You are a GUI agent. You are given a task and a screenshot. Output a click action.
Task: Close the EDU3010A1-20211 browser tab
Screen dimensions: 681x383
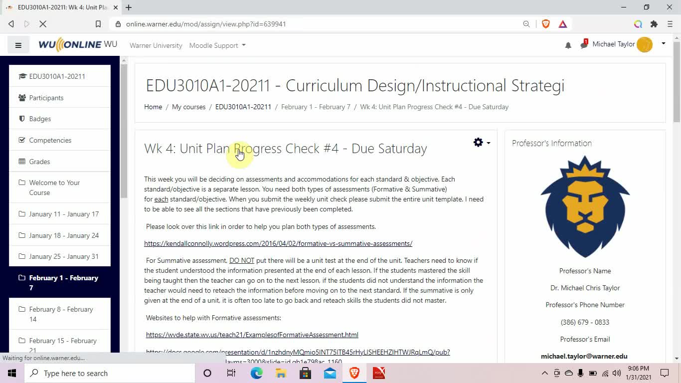point(115,7)
